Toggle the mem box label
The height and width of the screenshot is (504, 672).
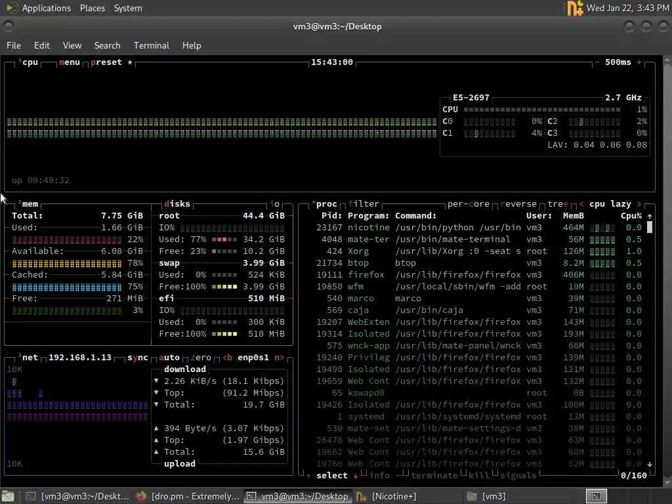point(28,204)
